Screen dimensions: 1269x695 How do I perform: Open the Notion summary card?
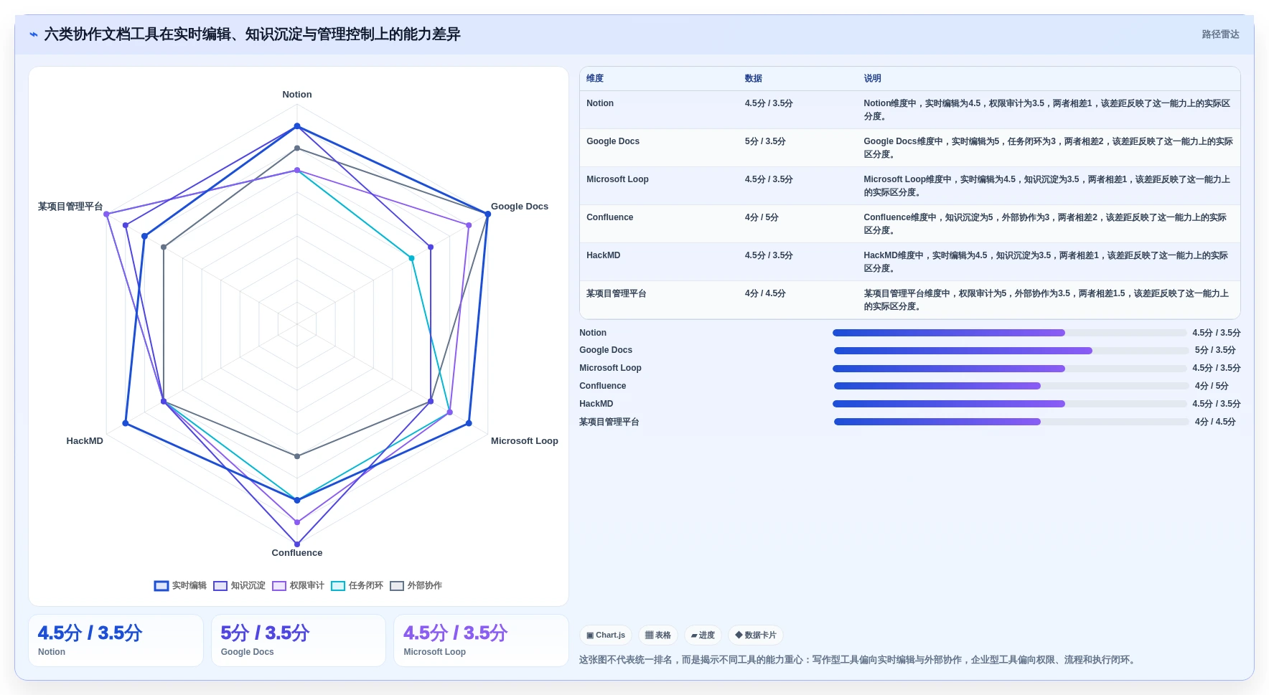click(116, 640)
